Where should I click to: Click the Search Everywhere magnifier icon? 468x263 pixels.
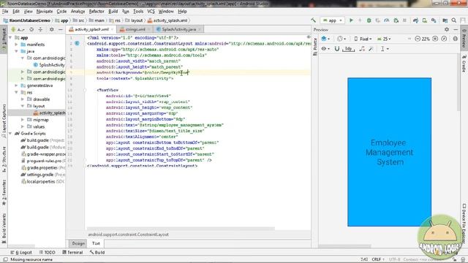[454, 20]
